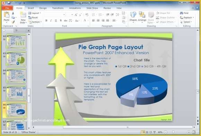201x136 pixels.
Task: Clear all text formatting
Action: (87, 15)
